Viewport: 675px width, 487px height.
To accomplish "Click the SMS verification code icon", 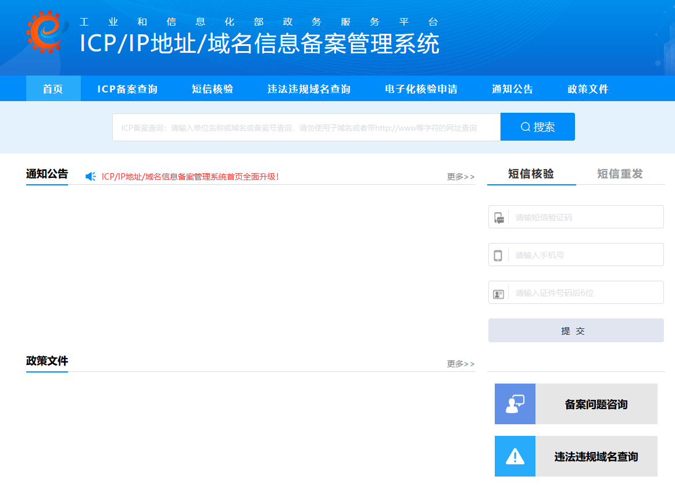I will point(499,216).
